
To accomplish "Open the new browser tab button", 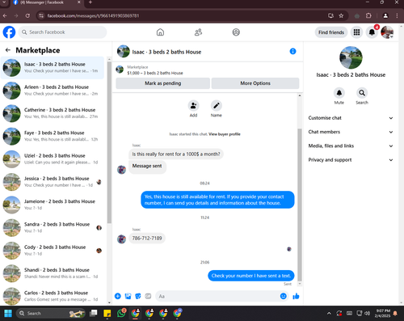I will click(x=90, y=2).
